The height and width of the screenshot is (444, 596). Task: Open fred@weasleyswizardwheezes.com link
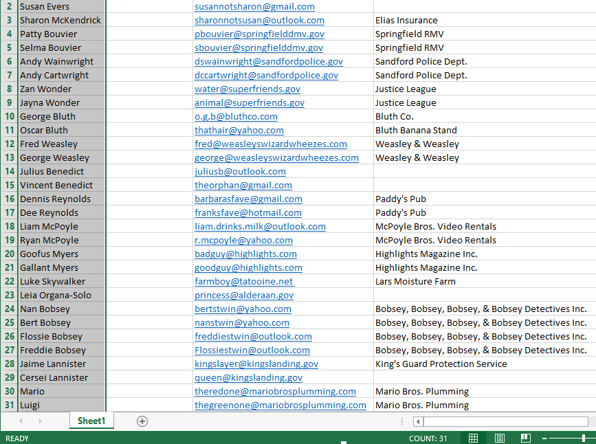271,144
